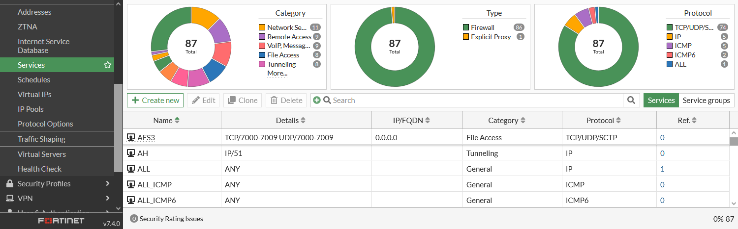Click the AFS3 service row icon
Screen dimensions: 738x229
coord(131,138)
